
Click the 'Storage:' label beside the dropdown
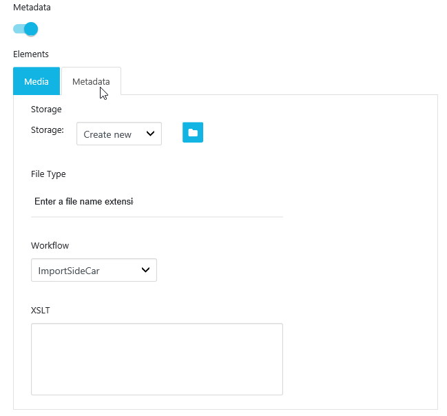coord(48,129)
